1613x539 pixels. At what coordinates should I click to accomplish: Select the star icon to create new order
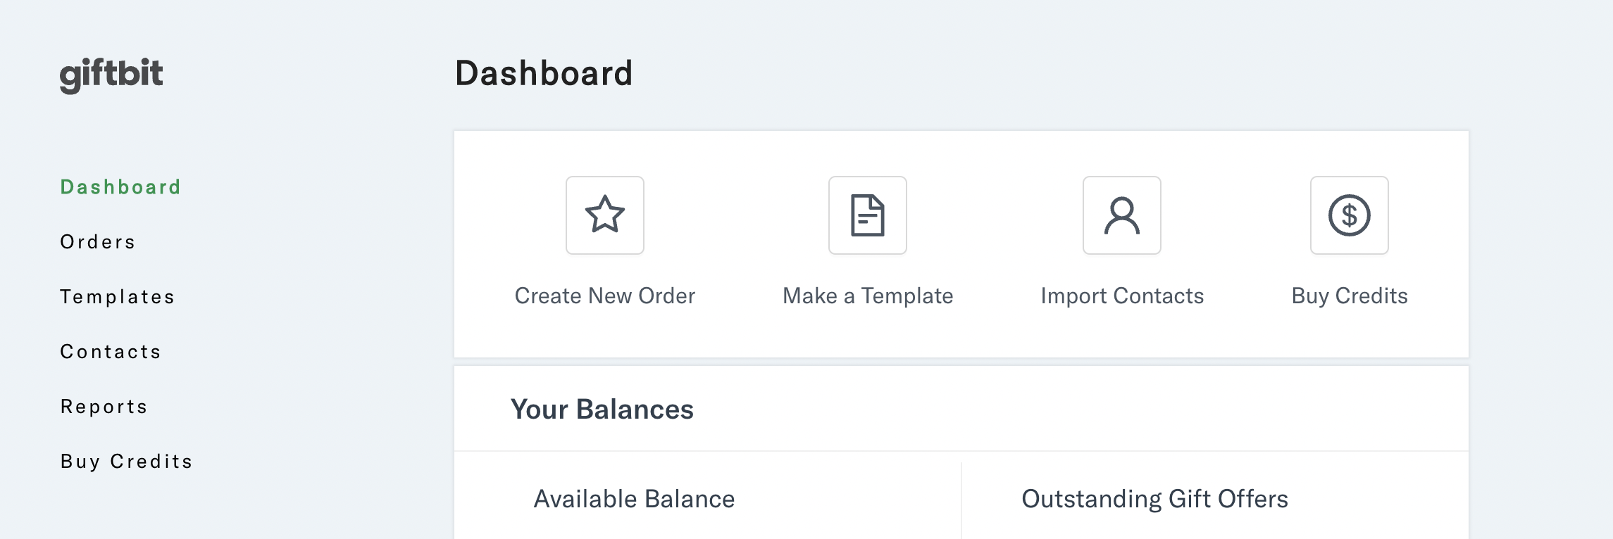[604, 215]
